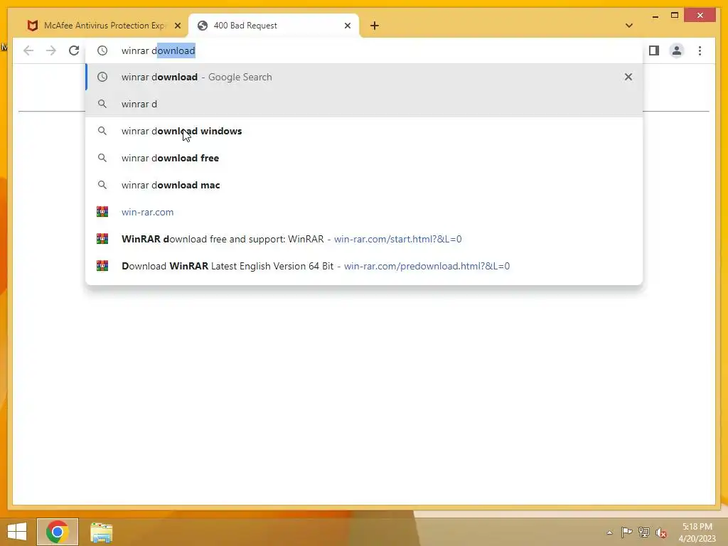Minimize the Chrome window
The height and width of the screenshot is (546, 728).
655,16
